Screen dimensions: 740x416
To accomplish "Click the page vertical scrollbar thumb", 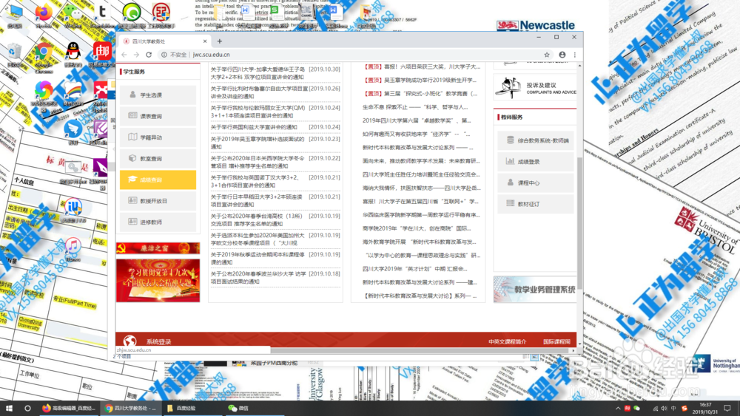I will click(579, 222).
